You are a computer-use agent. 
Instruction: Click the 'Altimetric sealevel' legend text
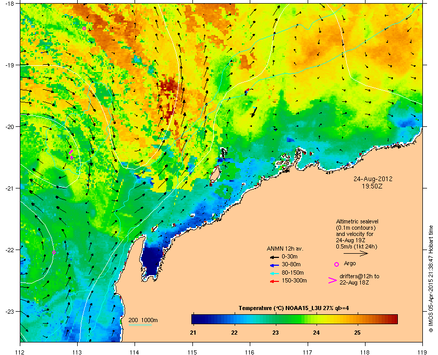click(357, 221)
